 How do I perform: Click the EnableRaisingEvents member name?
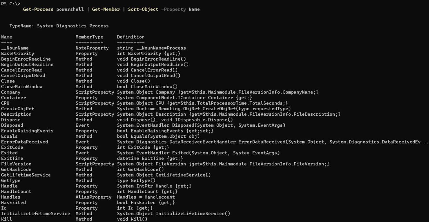27,131
